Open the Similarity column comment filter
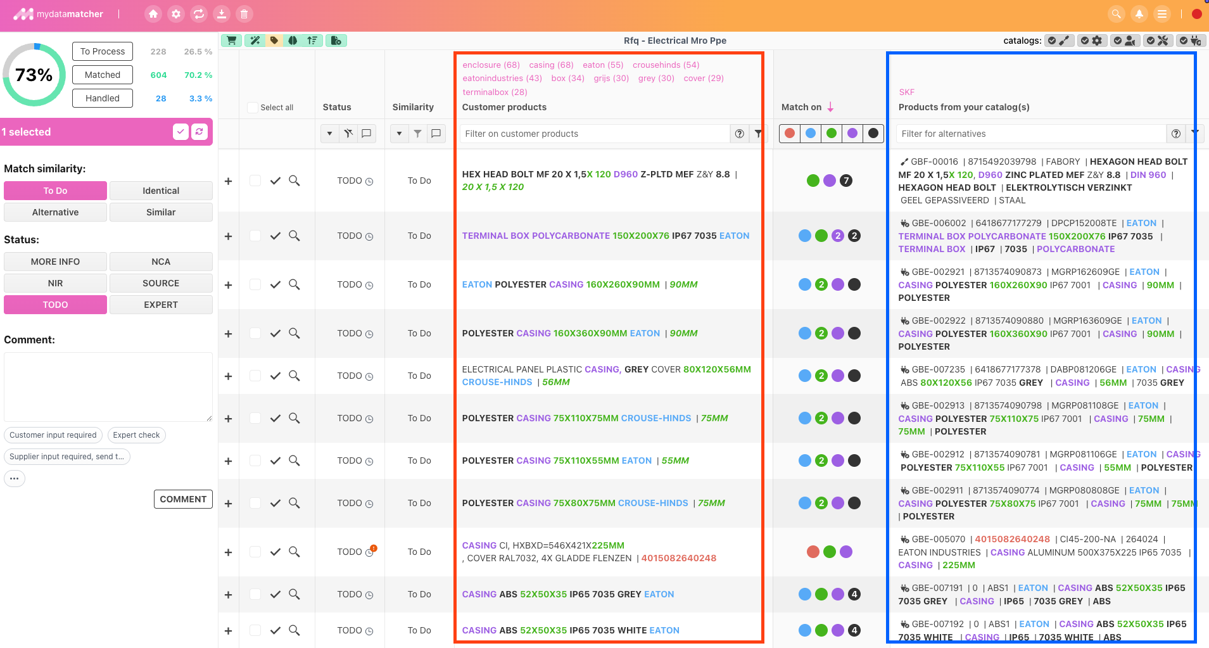1209x648 pixels. coord(436,134)
